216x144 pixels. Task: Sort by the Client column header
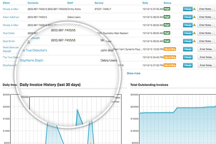[6, 3]
